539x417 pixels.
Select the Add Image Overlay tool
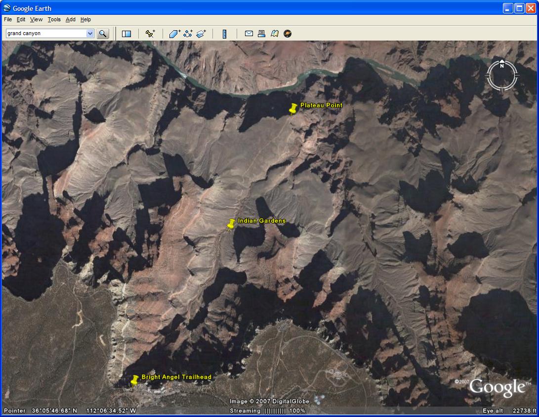tap(201, 34)
